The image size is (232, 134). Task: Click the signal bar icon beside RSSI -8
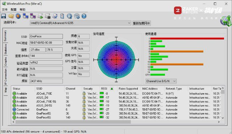101,93
